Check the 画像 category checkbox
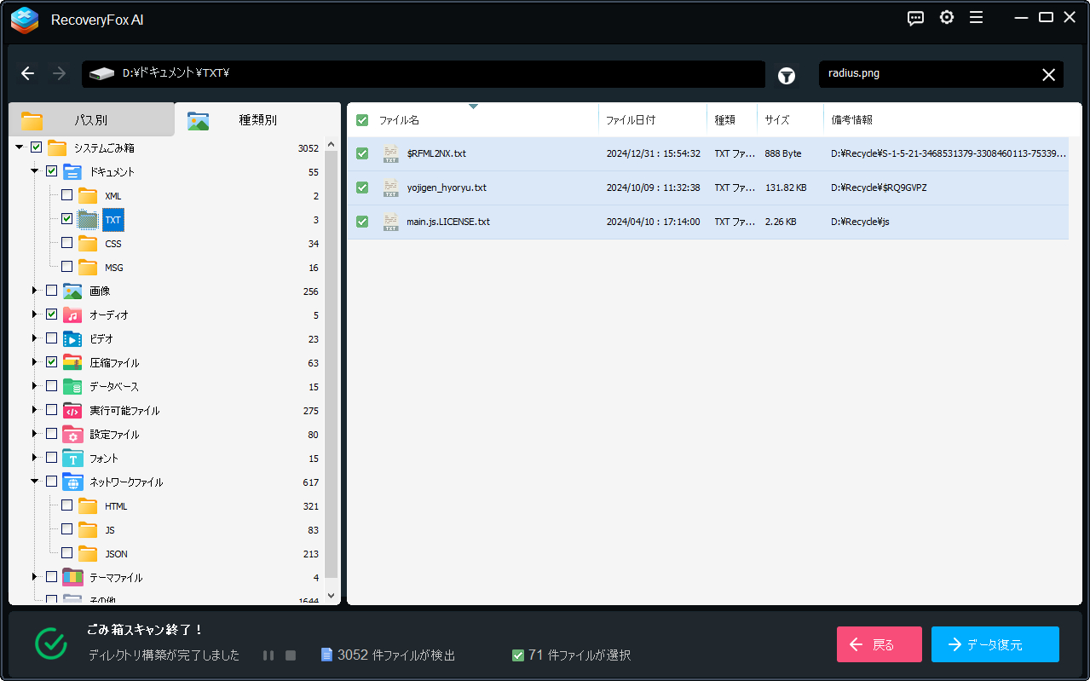 (51, 291)
